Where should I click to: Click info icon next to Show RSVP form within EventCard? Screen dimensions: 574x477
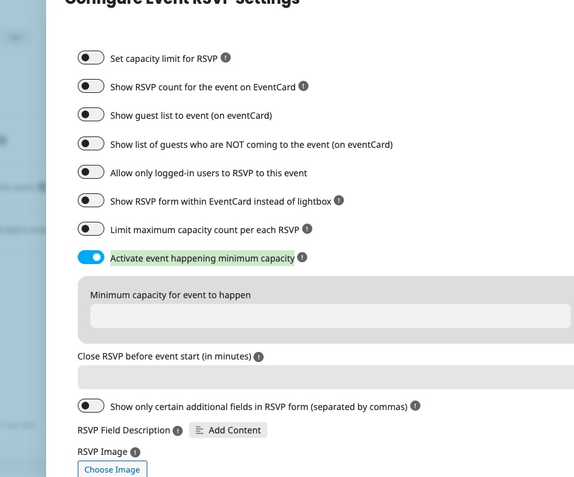click(339, 201)
